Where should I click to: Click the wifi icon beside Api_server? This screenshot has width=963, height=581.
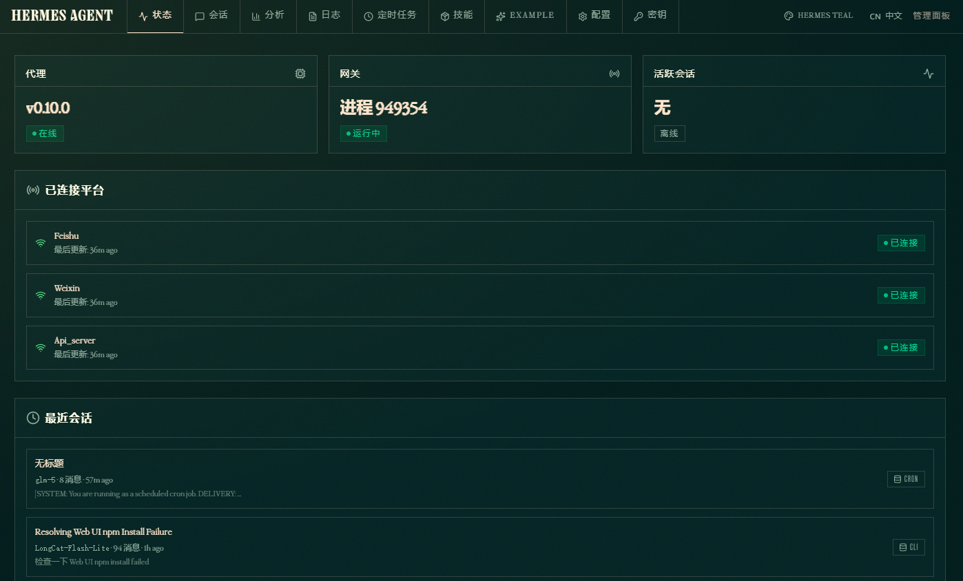pyautogui.click(x=40, y=347)
